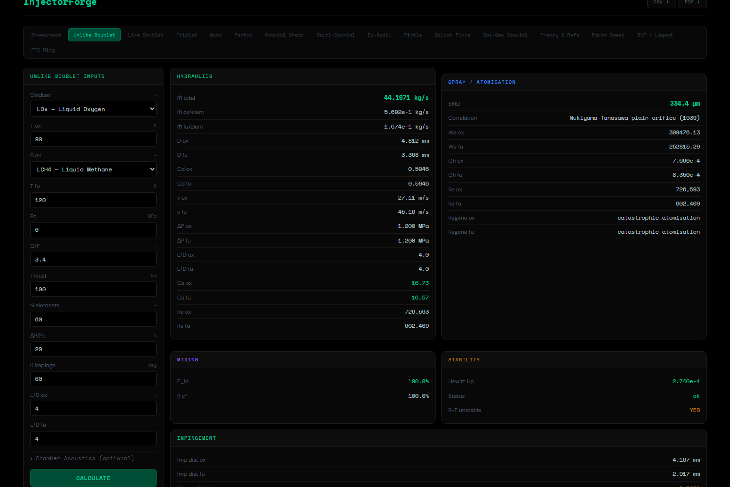Select the Ca fu value 16.57

point(420,298)
